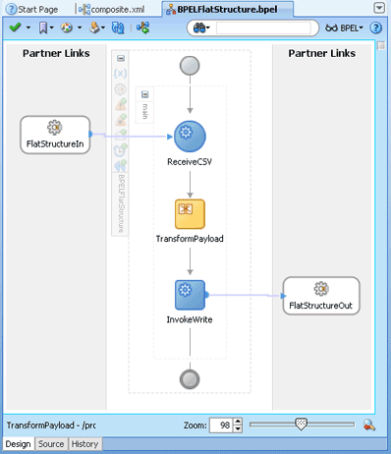391x454 pixels.
Task: Click the ReceiveCSV label text
Action: click(190, 162)
